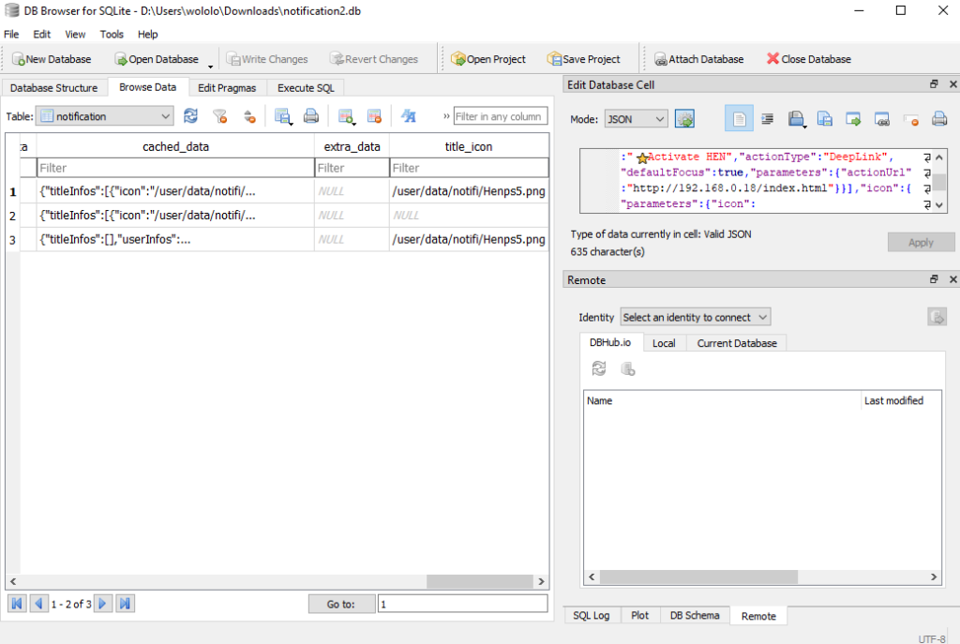Print the cell contents from editor toolbar

[x=938, y=119]
